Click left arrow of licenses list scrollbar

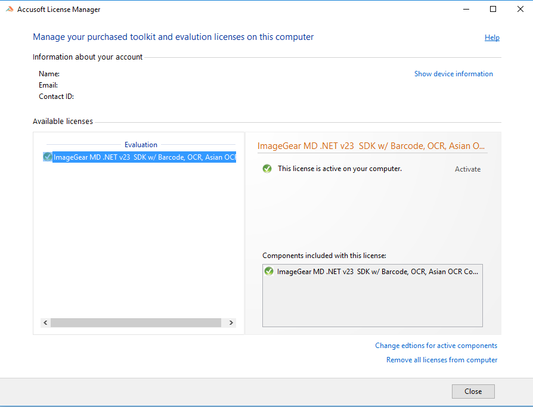(45, 323)
